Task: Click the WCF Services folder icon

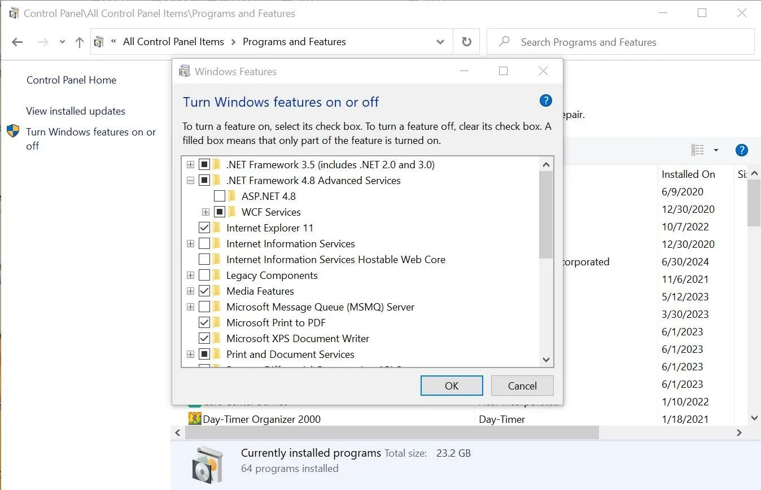Action: 232,212
